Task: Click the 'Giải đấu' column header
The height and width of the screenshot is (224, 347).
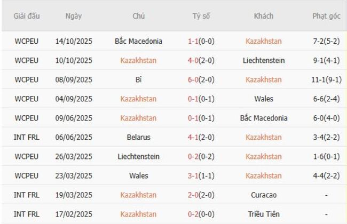Action: [x=27, y=16]
